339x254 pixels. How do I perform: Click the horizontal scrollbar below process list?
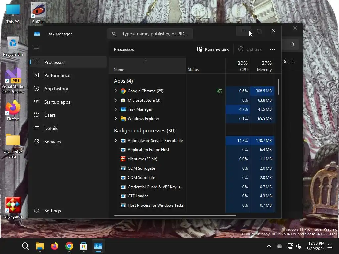coord(175,215)
